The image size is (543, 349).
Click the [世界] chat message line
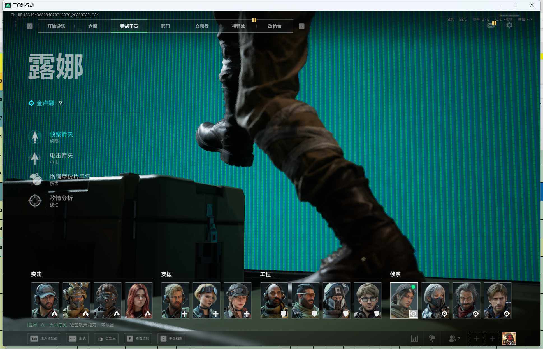coord(71,325)
